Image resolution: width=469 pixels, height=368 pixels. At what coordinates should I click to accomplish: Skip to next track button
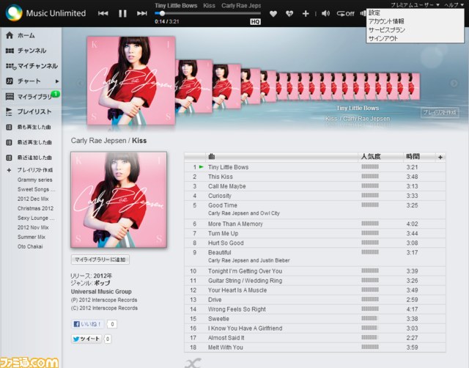pyautogui.click(x=141, y=13)
